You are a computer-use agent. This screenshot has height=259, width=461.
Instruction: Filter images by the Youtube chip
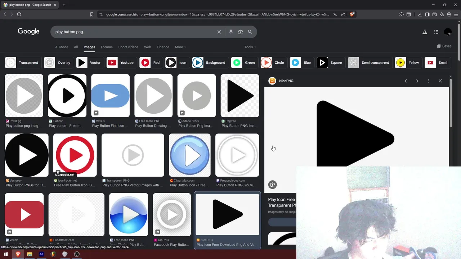pyautogui.click(x=122, y=63)
